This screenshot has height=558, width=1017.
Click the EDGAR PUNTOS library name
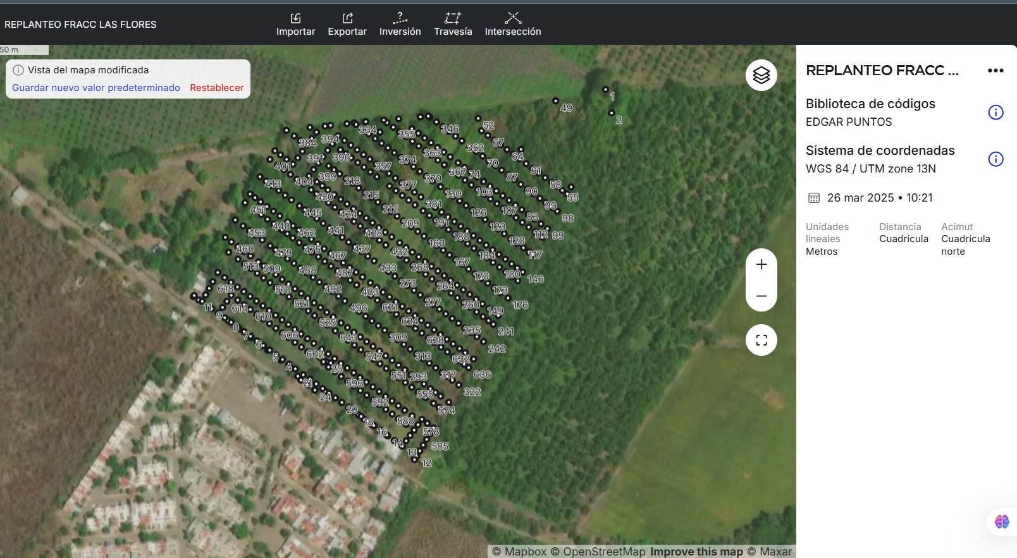[x=849, y=122]
